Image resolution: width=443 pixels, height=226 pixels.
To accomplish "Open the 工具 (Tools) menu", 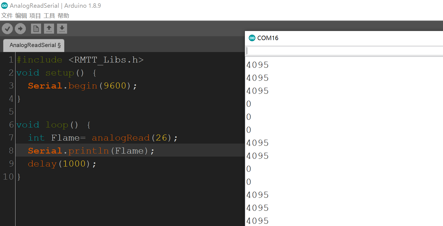I will pos(49,15).
